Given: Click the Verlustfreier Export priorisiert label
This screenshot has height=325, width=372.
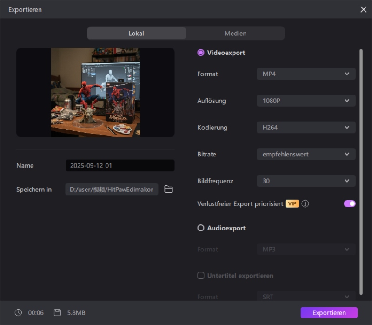Looking at the screenshot, I should click(x=240, y=203).
